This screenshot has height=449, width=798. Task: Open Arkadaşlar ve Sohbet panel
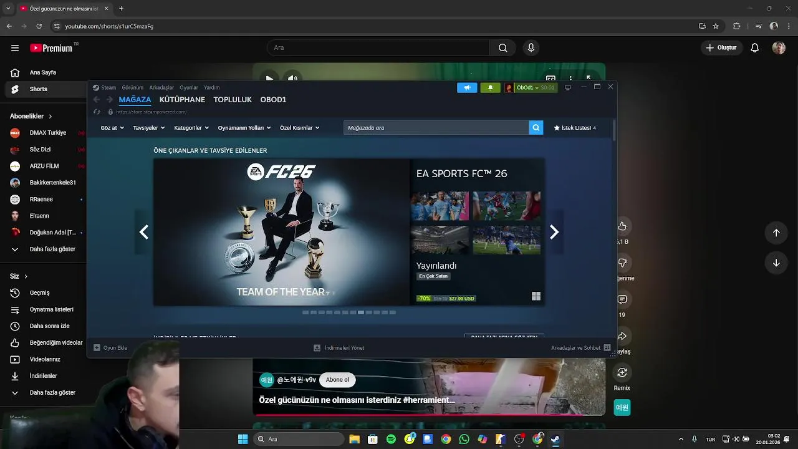tap(580, 348)
